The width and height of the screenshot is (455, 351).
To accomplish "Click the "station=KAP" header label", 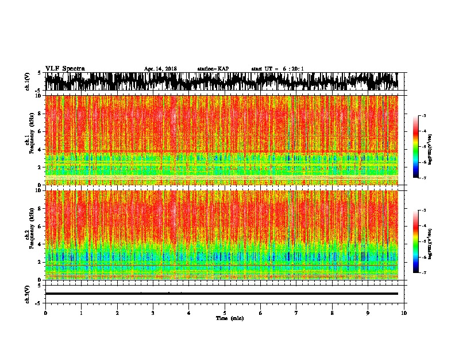I will (x=213, y=69).
